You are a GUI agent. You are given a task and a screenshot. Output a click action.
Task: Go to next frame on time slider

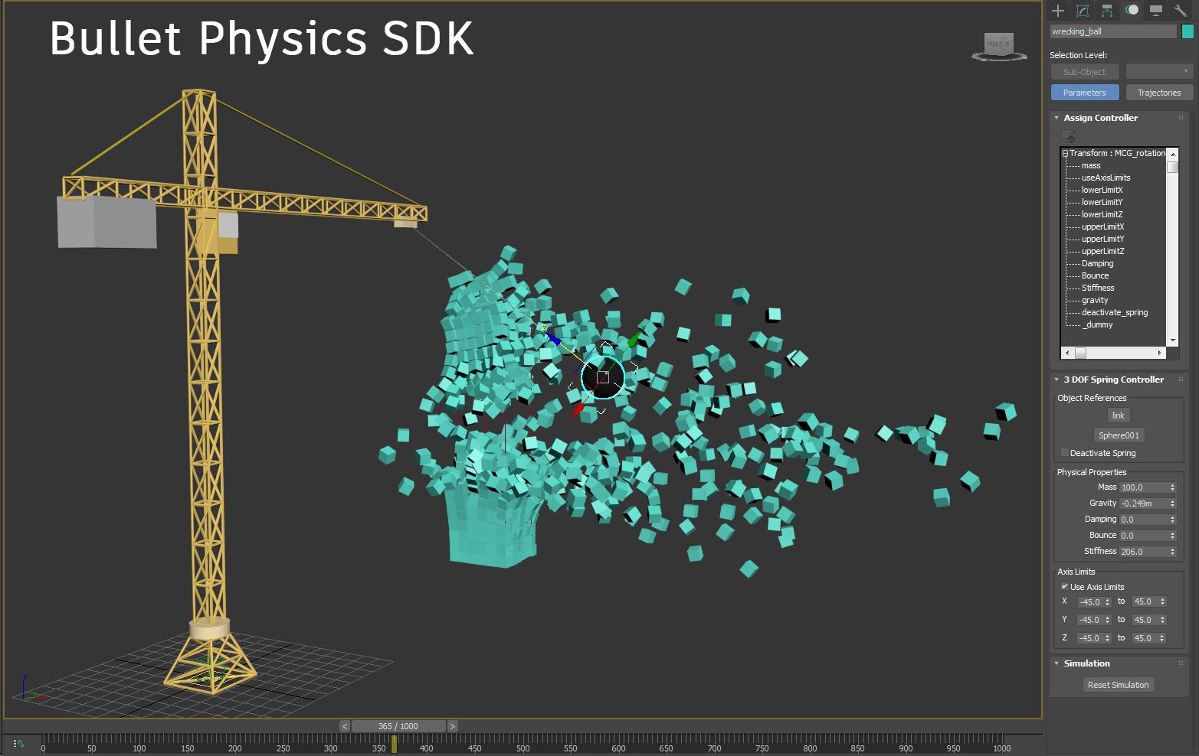pos(452,726)
